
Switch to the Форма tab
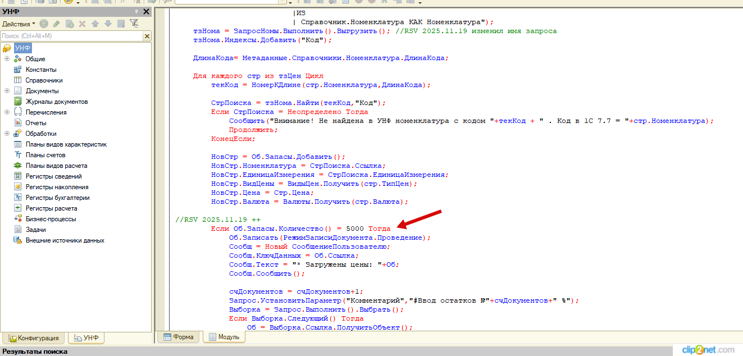coord(178,337)
